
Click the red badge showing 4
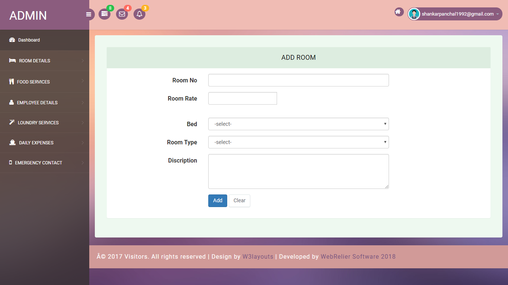pyautogui.click(x=128, y=8)
